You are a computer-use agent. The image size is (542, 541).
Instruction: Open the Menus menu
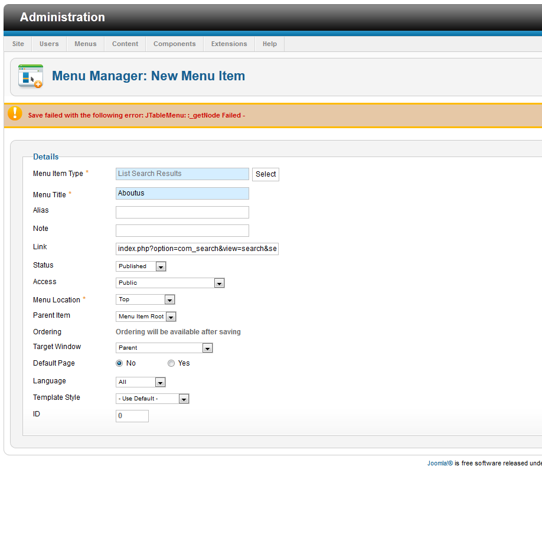(86, 44)
